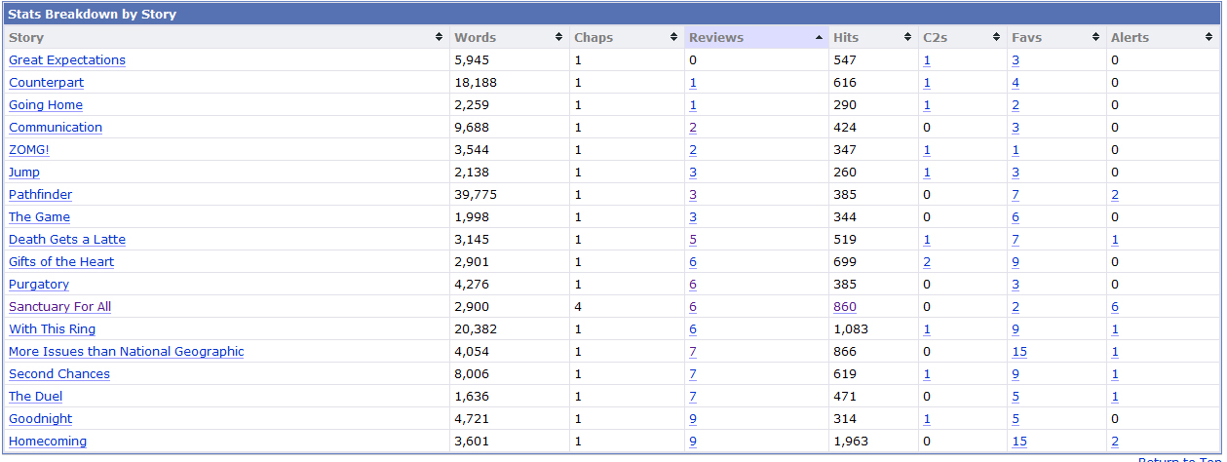View the 3 reviews for Pathfinder
The image size is (1227, 462).
click(693, 195)
